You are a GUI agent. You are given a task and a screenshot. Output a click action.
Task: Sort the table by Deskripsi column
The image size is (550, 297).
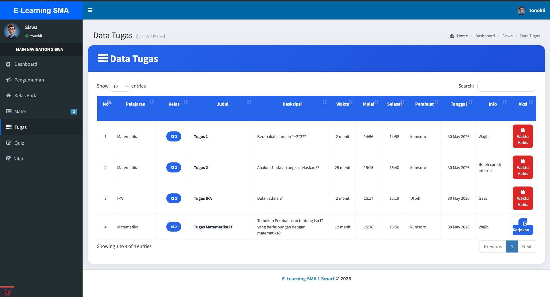coord(292,108)
